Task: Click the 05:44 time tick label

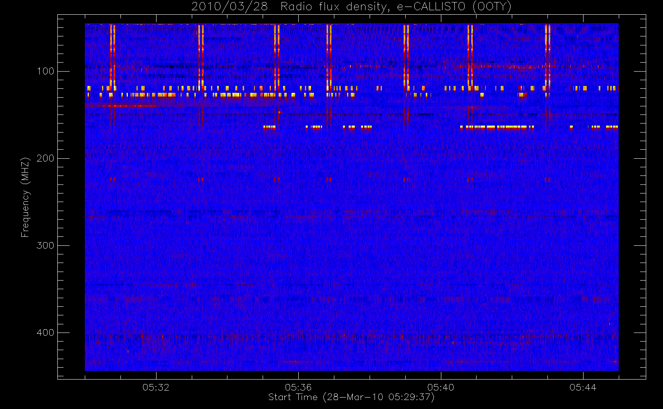Action: pos(583,387)
